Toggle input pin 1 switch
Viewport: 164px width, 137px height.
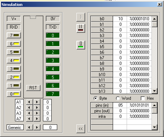(x=14, y=85)
